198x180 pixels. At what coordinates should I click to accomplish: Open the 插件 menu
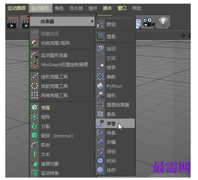click(x=93, y=8)
